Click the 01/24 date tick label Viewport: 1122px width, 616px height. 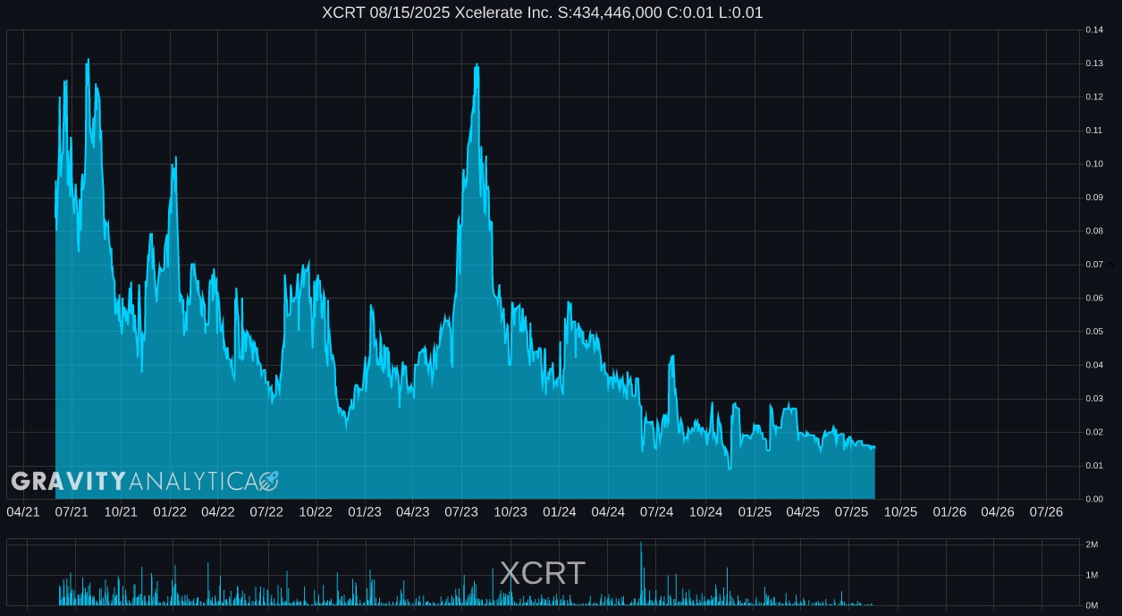point(560,512)
